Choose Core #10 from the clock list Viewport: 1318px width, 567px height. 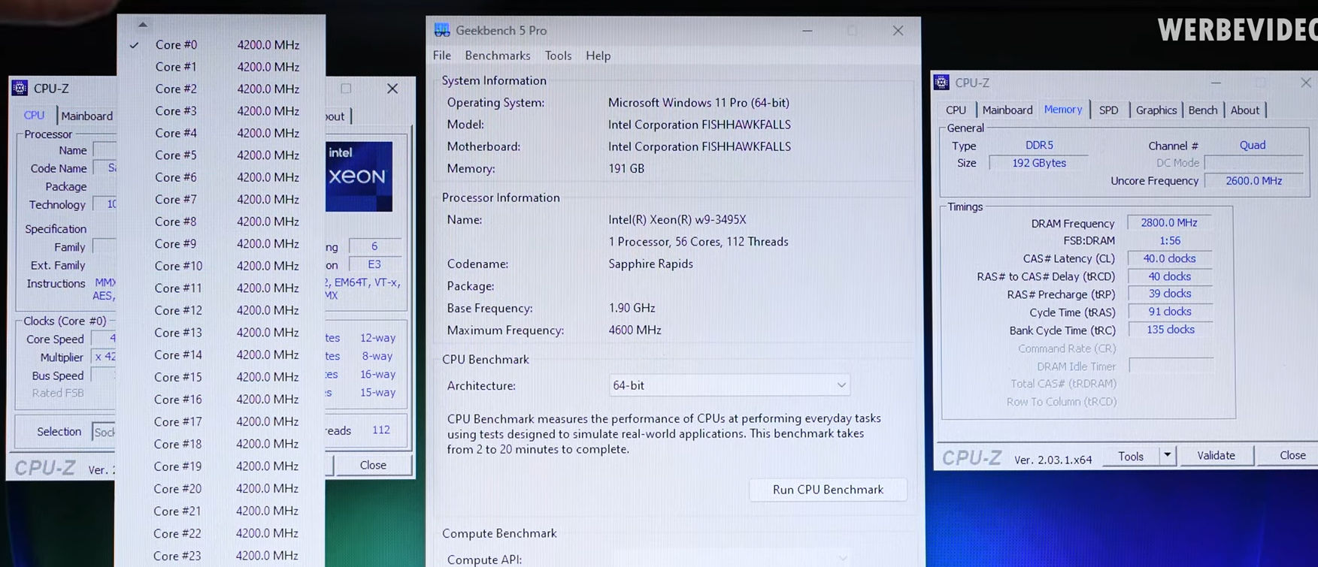[x=221, y=266]
